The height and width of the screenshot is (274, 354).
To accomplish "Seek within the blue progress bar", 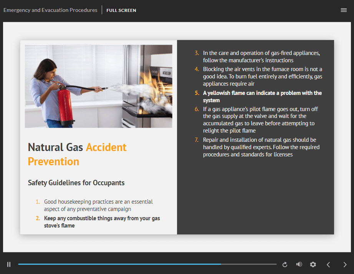I will pyautogui.click(x=119, y=264).
